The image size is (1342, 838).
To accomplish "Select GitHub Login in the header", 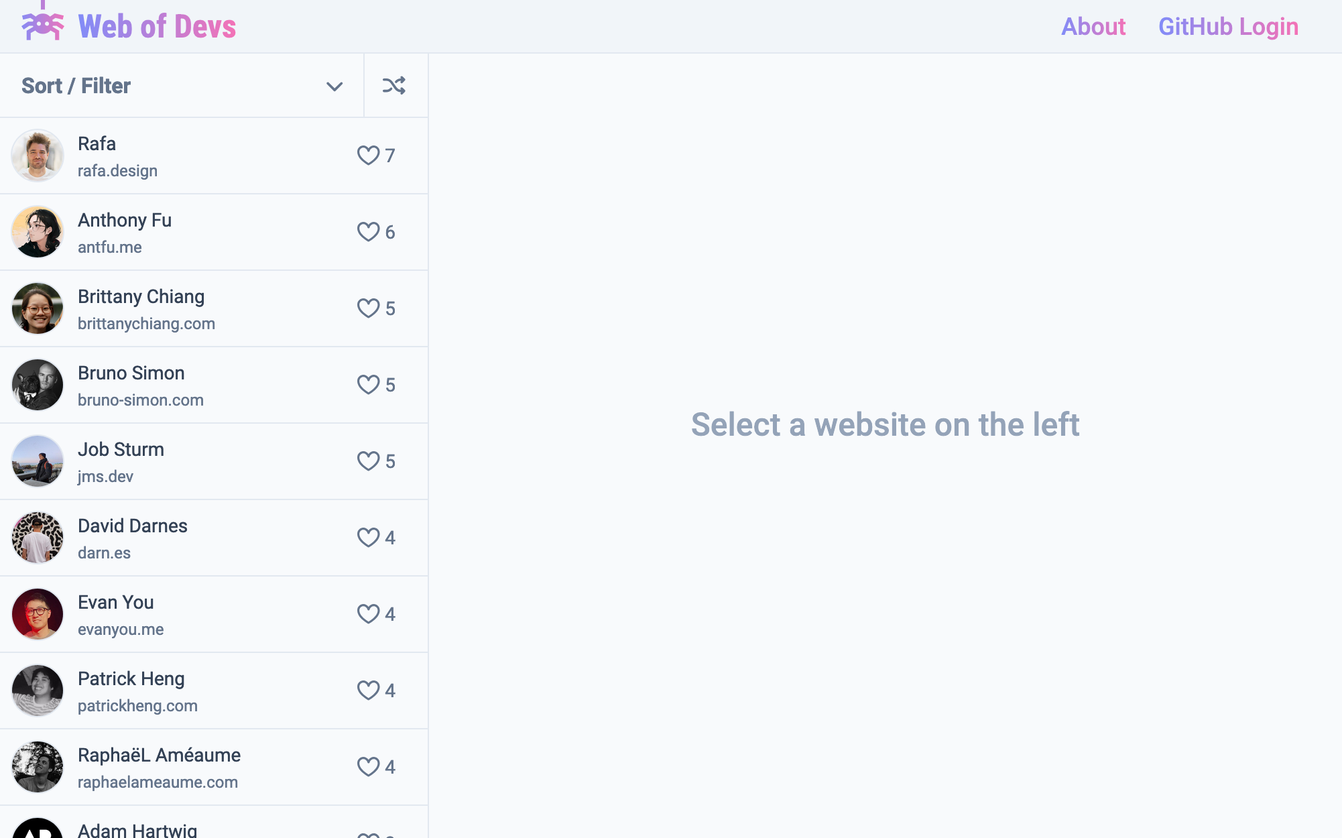I will pyautogui.click(x=1228, y=27).
